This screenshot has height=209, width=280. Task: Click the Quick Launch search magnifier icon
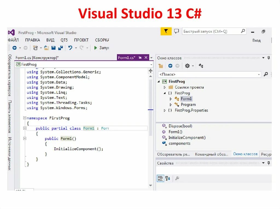pyautogui.click(x=243, y=31)
